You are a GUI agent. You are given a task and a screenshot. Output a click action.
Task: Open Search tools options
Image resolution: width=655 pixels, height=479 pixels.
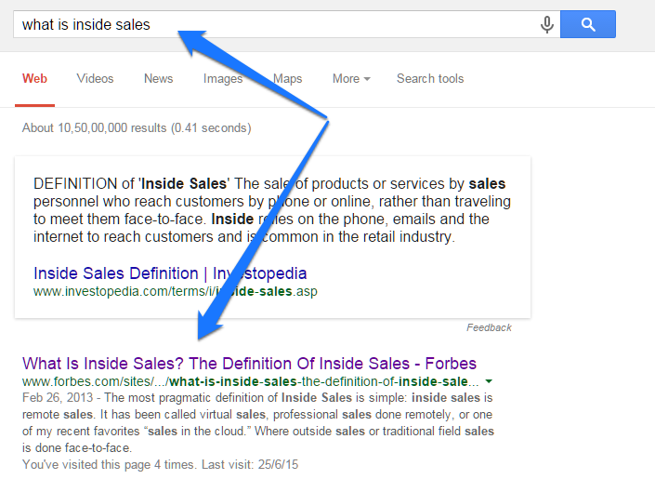pyautogui.click(x=430, y=79)
